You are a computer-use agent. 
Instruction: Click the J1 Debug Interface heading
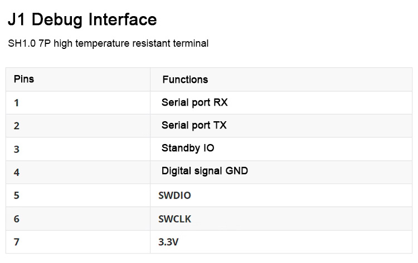[82, 20]
